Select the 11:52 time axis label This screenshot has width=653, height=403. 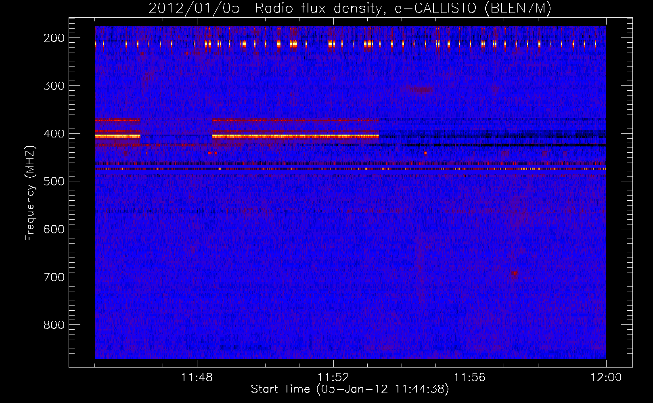(333, 378)
